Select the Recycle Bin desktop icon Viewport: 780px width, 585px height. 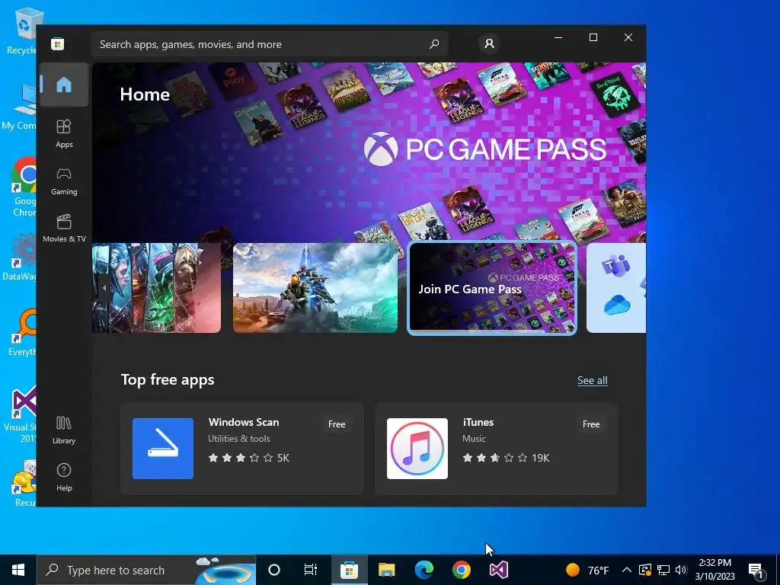point(22,30)
